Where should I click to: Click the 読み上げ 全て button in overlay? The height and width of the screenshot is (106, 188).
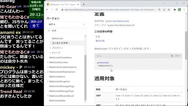tap(36, 24)
